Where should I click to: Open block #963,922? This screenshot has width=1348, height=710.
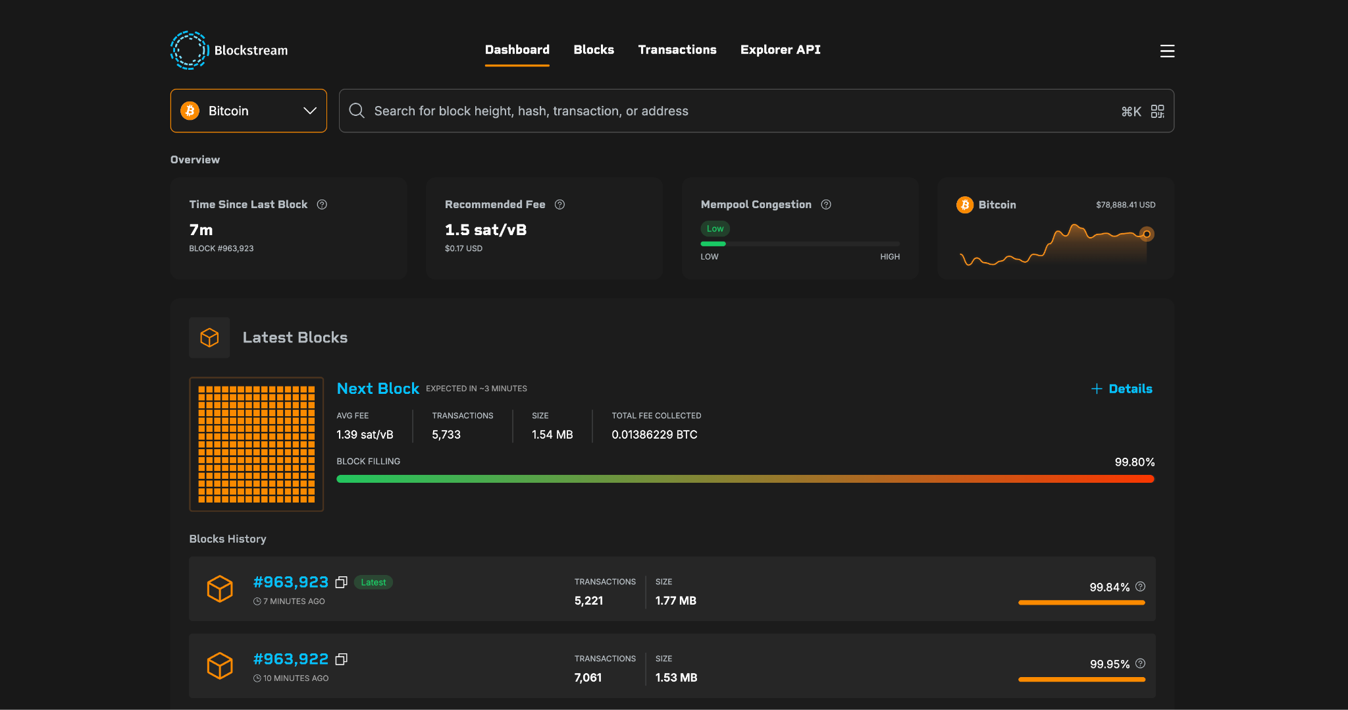click(291, 659)
